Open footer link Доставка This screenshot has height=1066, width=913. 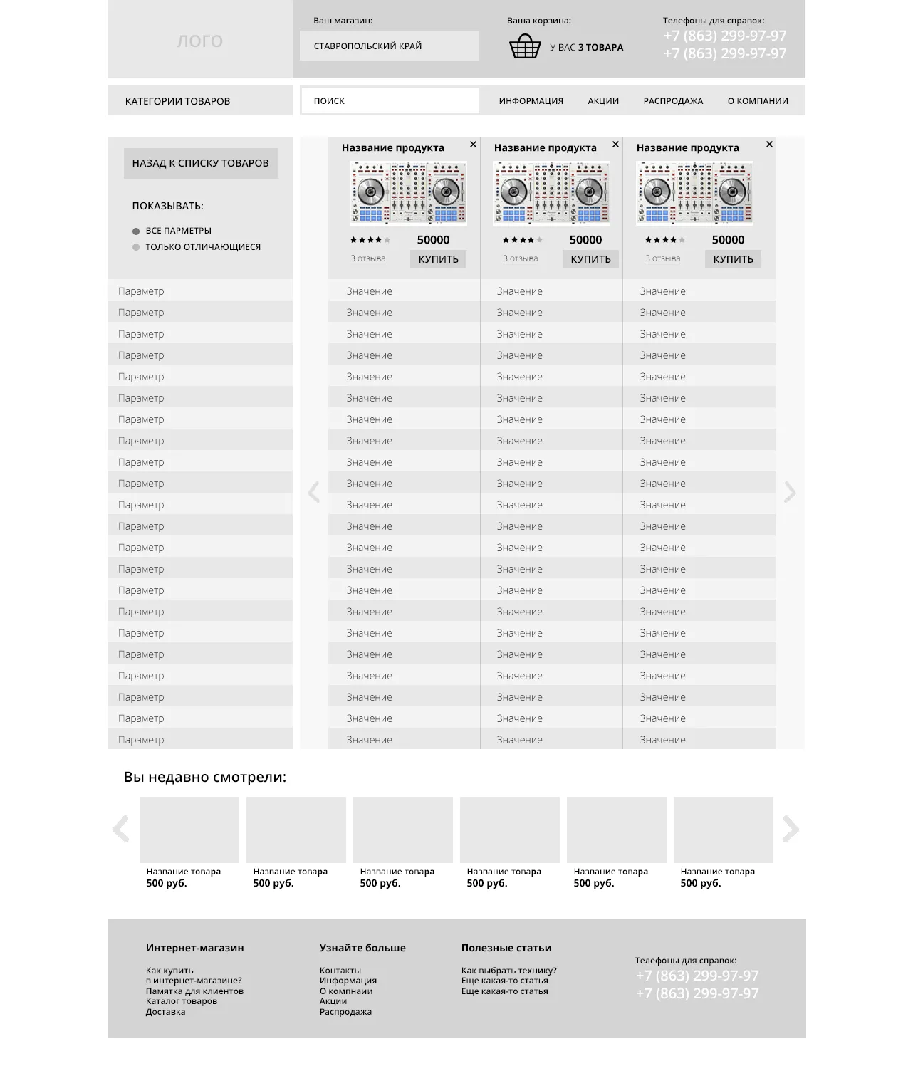coord(166,1012)
